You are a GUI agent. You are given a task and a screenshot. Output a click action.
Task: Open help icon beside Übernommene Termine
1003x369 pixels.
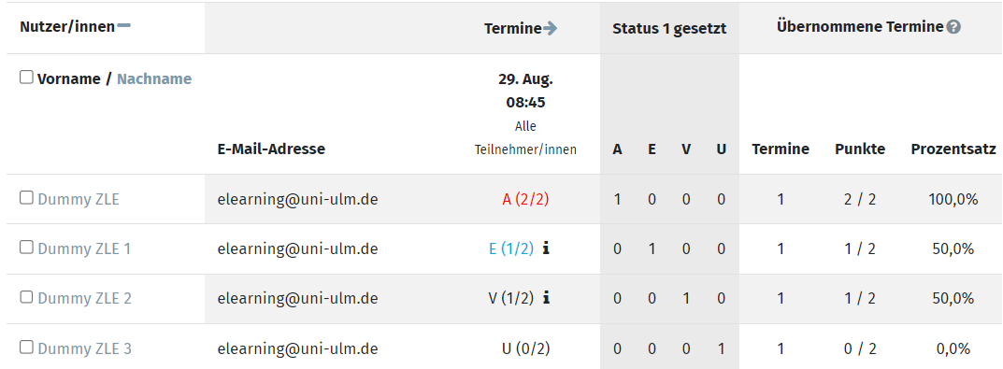tap(953, 27)
